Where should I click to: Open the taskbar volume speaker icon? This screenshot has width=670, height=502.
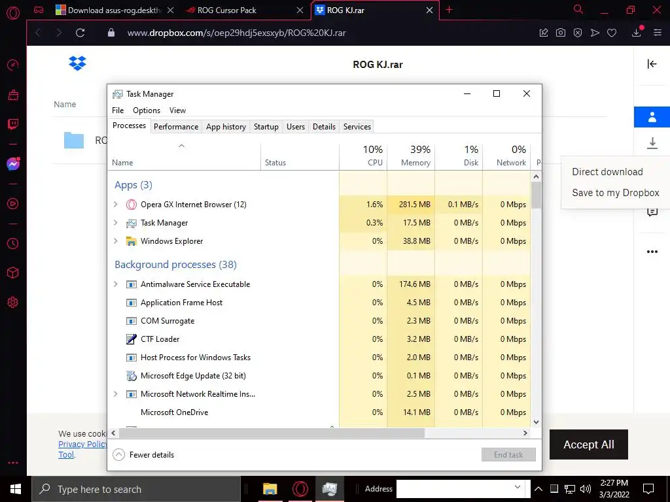(x=586, y=489)
